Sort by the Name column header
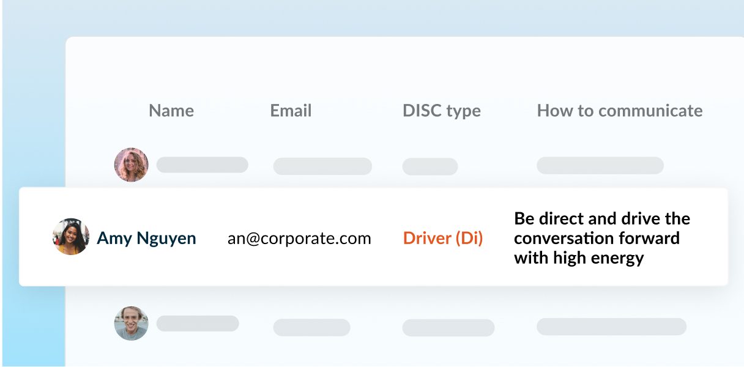This screenshot has height=367, width=744. click(x=171, y=111)
